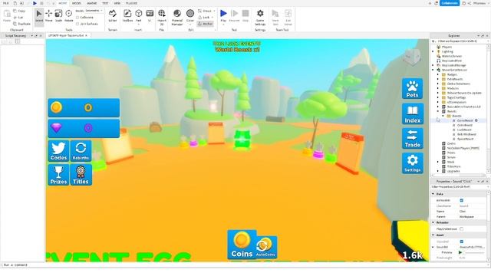Click the Prizes trophy button
Viewport: 491px width, 276px height.
tap(58, 175)
